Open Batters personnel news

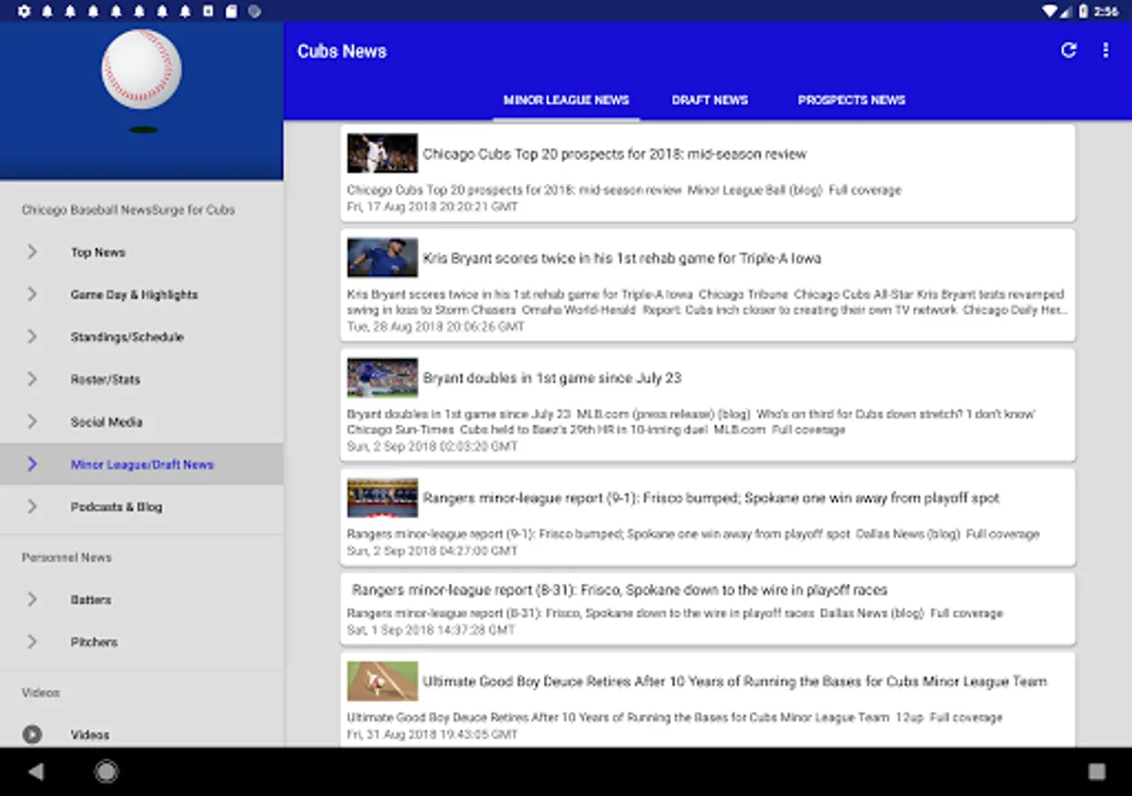click(x=141, y=600)
